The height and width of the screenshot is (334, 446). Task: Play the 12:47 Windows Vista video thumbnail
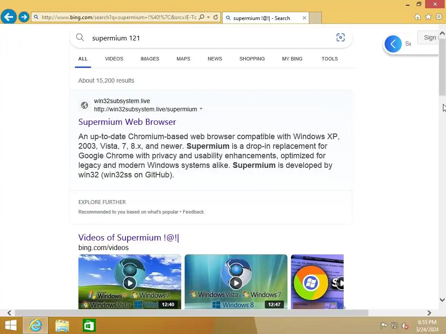236,282
